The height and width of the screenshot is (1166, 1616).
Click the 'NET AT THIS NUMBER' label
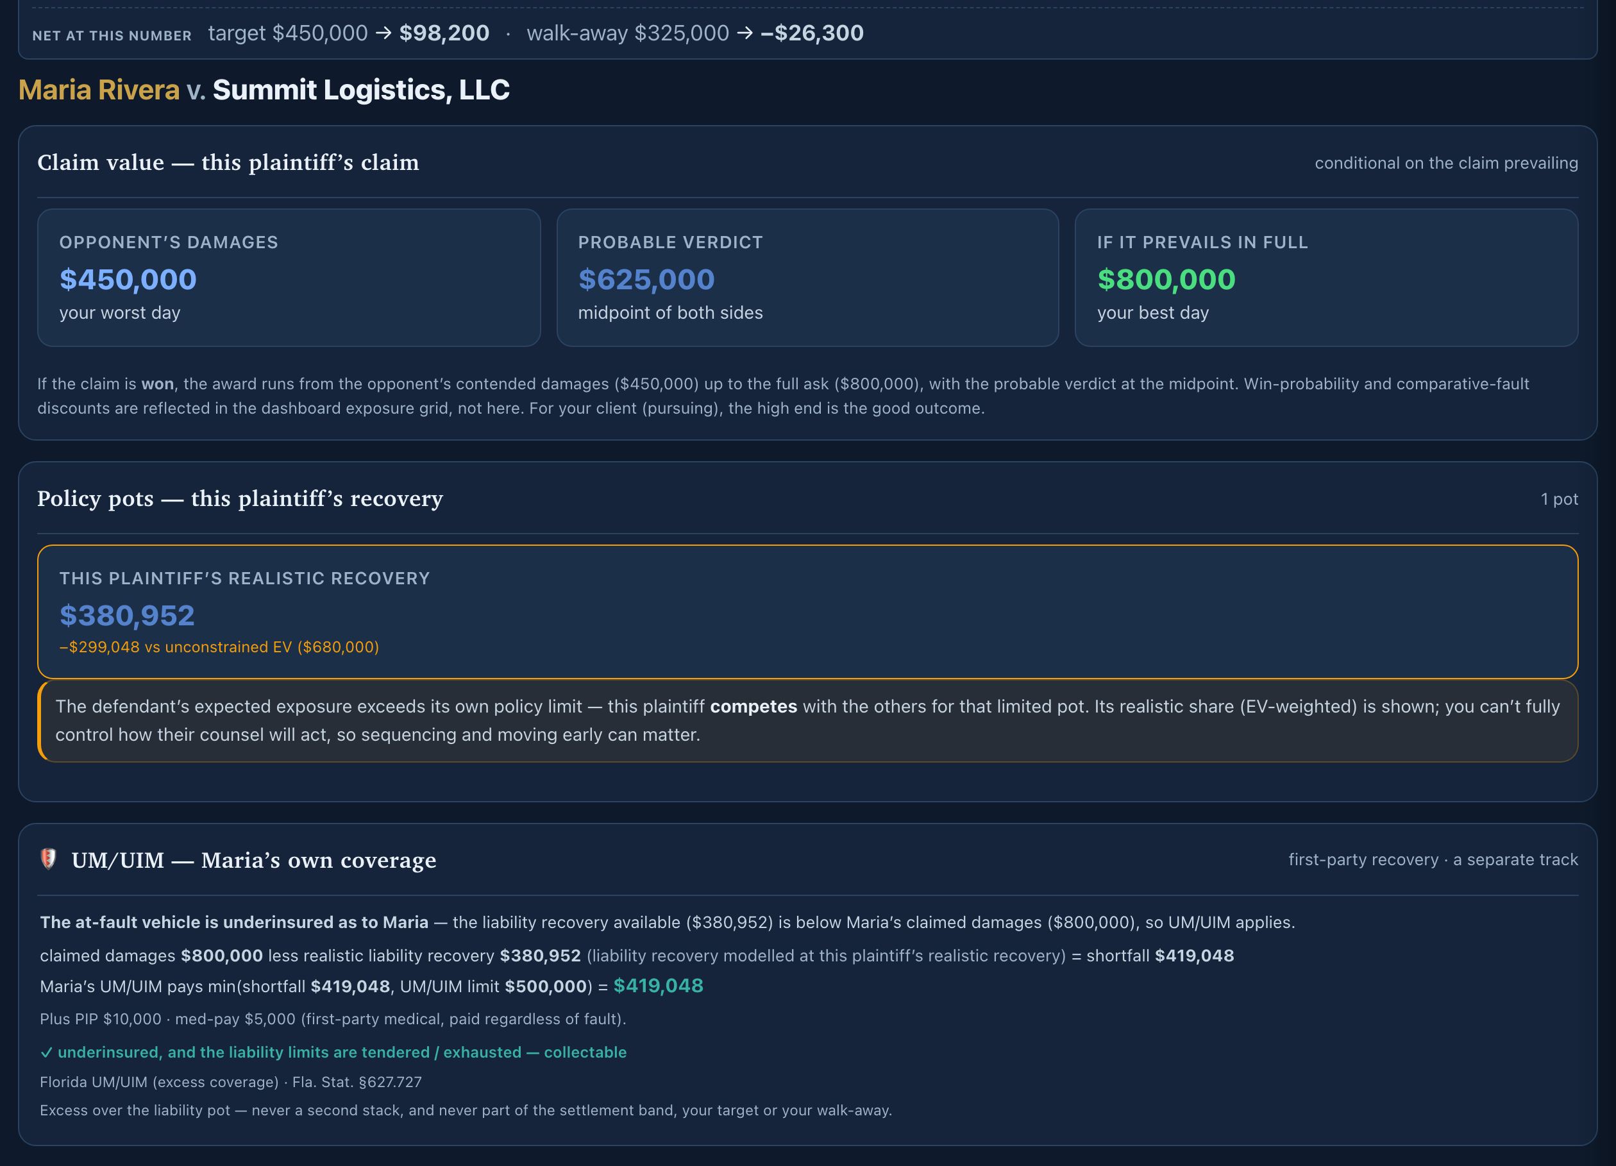[x=112, y=36]
